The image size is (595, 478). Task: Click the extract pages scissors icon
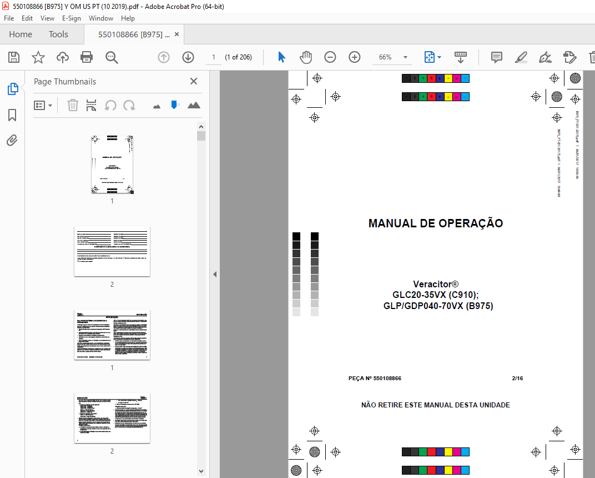91,105
